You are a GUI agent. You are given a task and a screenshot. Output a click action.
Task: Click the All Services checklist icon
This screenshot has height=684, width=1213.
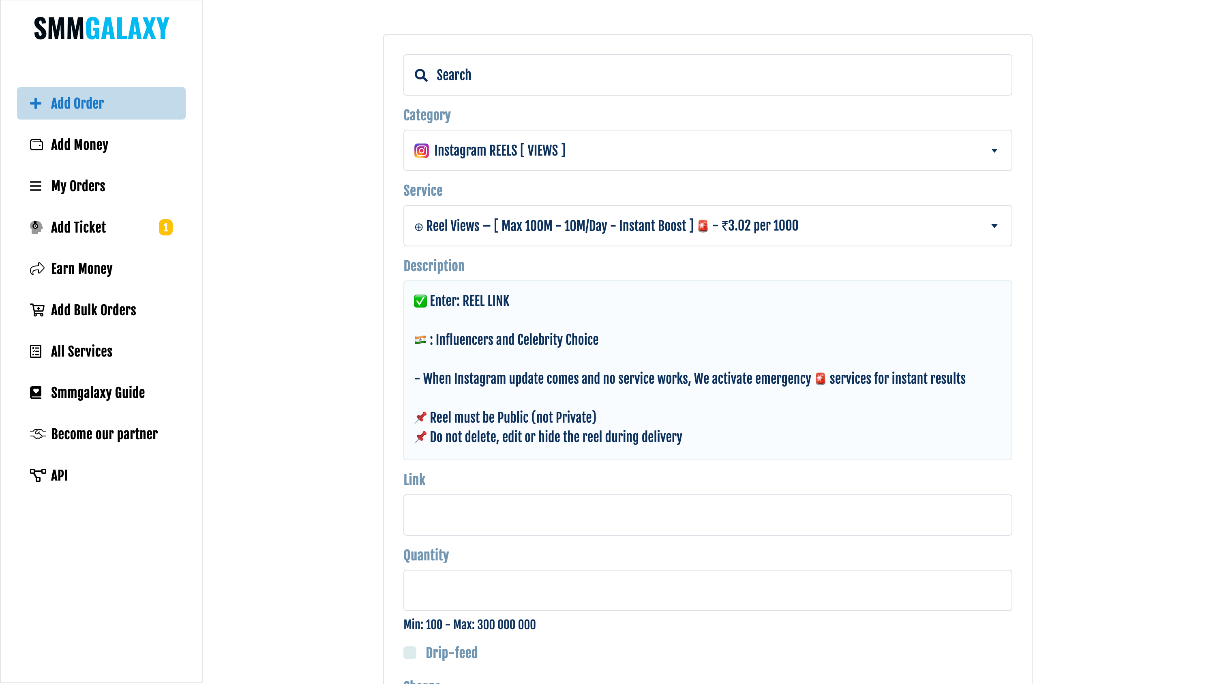point(36,351)
